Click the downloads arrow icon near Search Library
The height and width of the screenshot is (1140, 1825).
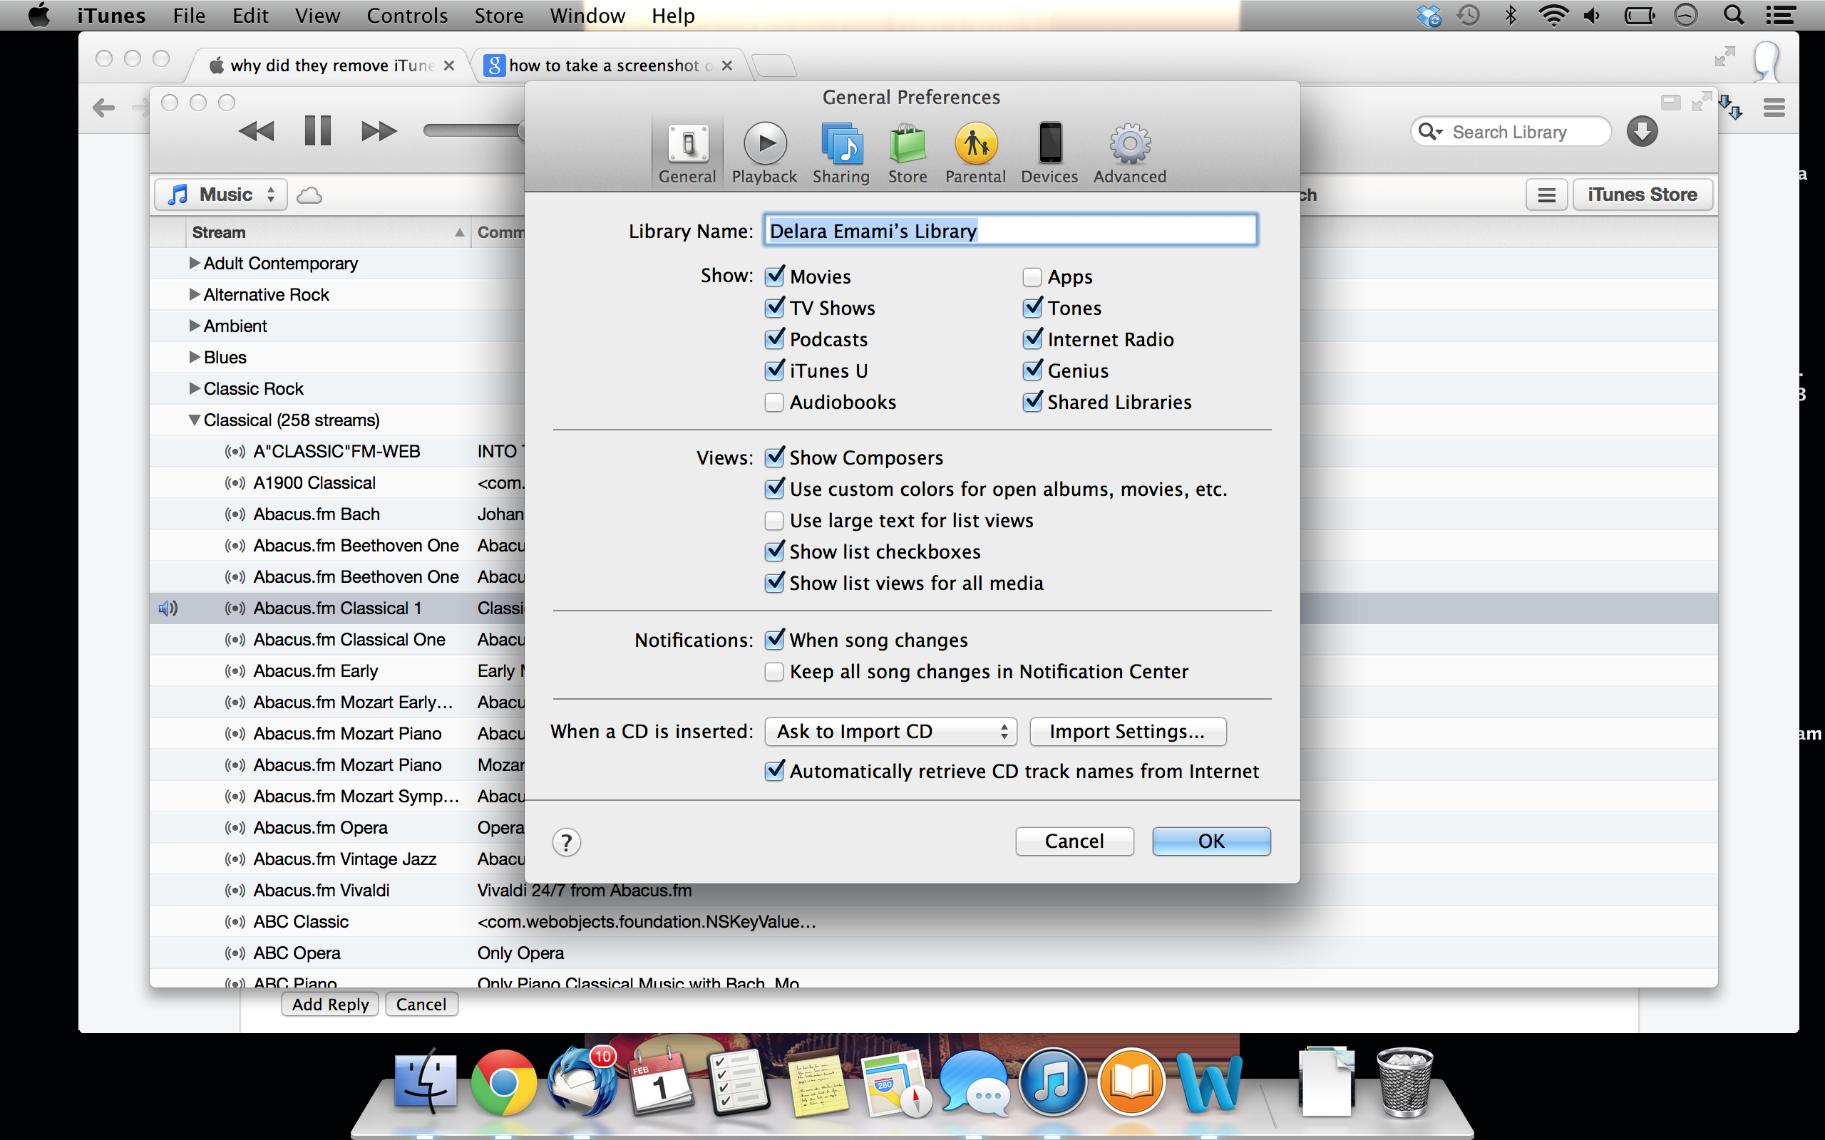1642,132
